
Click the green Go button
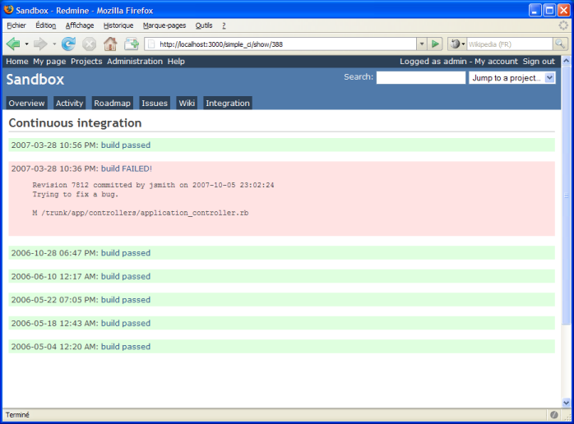[436, 44]
